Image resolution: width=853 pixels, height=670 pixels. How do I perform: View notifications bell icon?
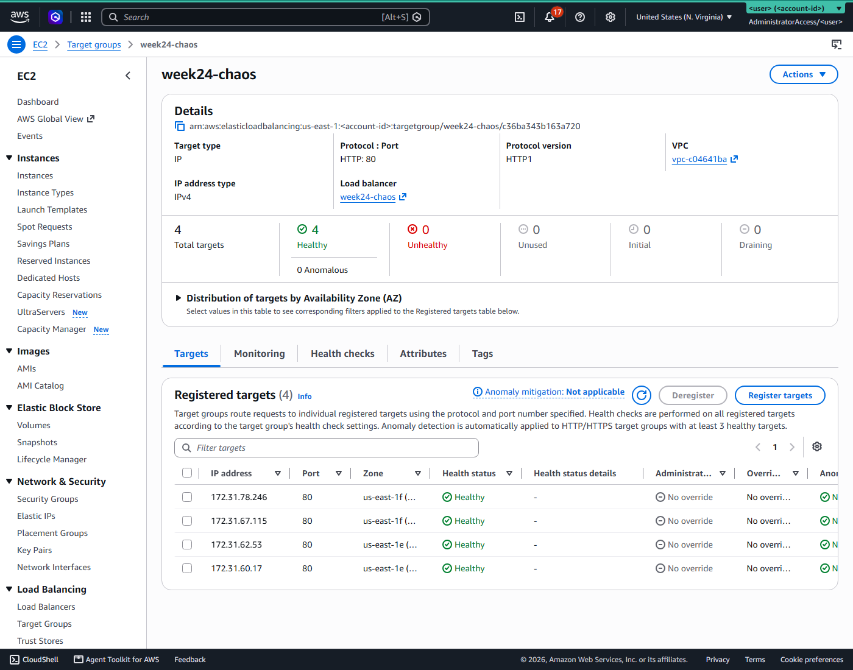point(550,17)
